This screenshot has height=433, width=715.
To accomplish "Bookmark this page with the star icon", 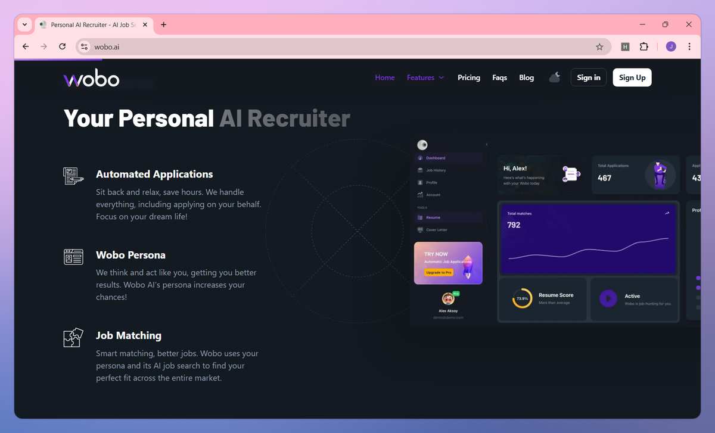I will 599,46.
